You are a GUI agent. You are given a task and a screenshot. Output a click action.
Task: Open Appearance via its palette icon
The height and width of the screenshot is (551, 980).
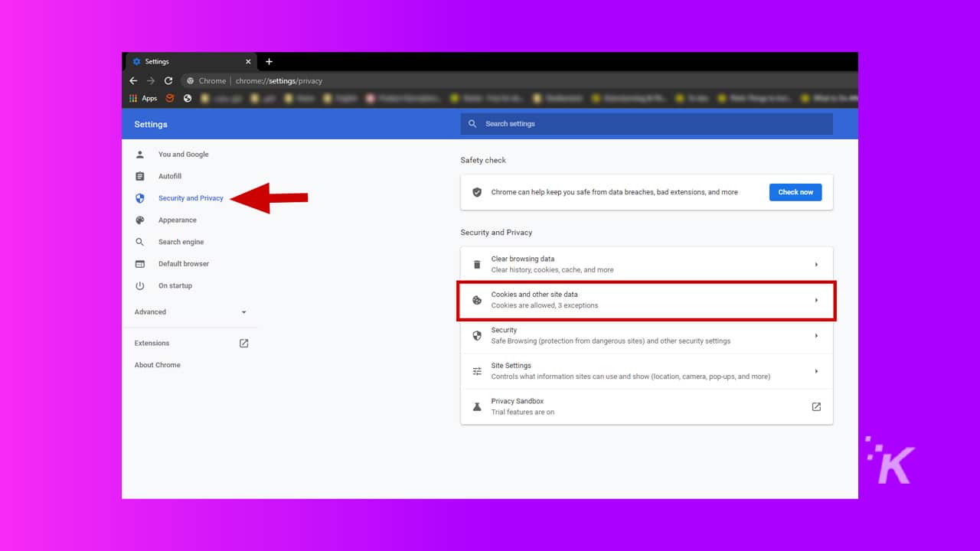coord(140,220)
